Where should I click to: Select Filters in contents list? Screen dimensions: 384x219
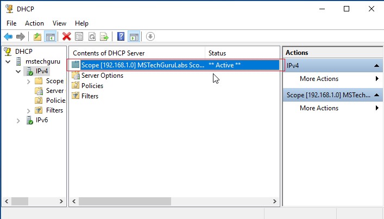point(90,96)
